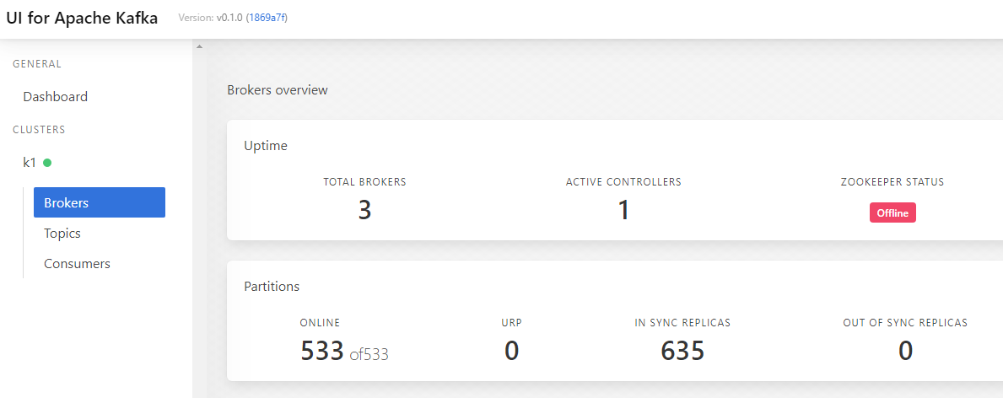
Task: Open the Dashboard page
Action: tap(55, 97)
